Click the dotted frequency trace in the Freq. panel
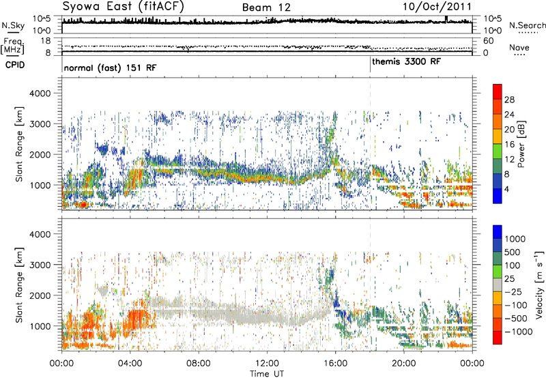This screenshot has width=546, height=378. 267,46
